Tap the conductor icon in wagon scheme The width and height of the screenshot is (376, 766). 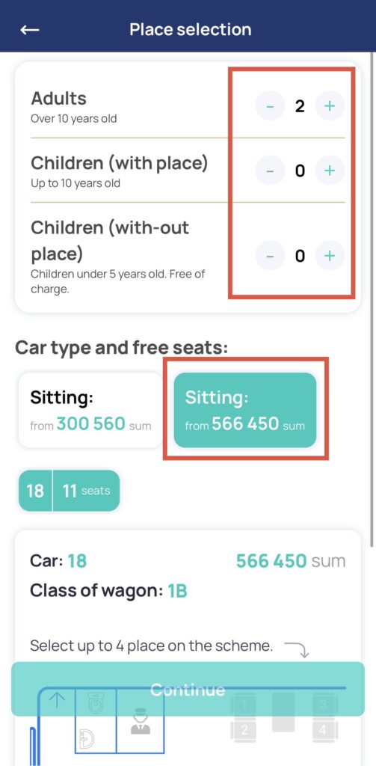coord(141,722)
